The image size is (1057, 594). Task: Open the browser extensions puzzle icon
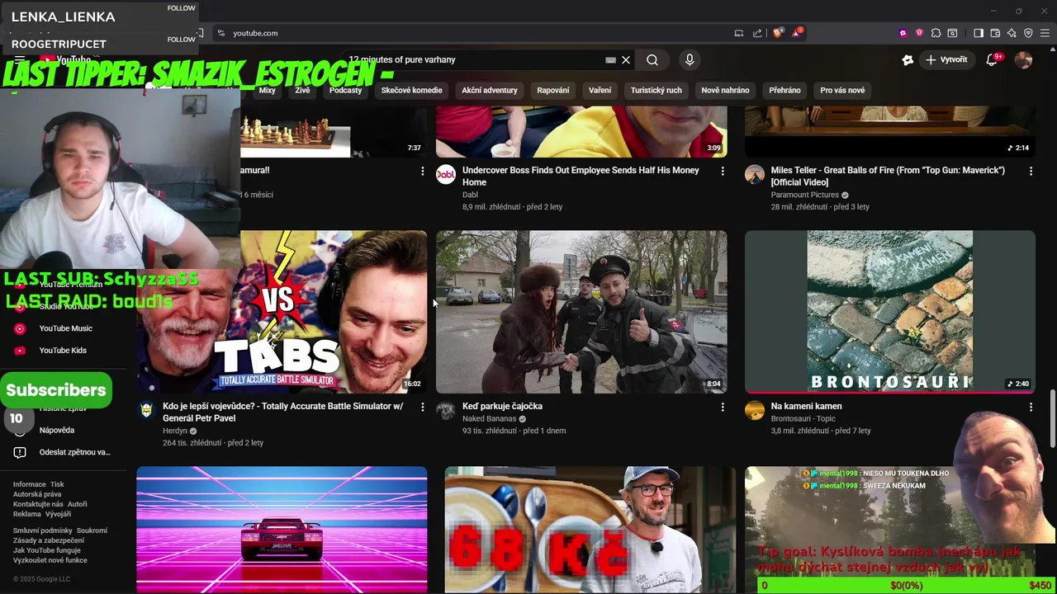936,33
